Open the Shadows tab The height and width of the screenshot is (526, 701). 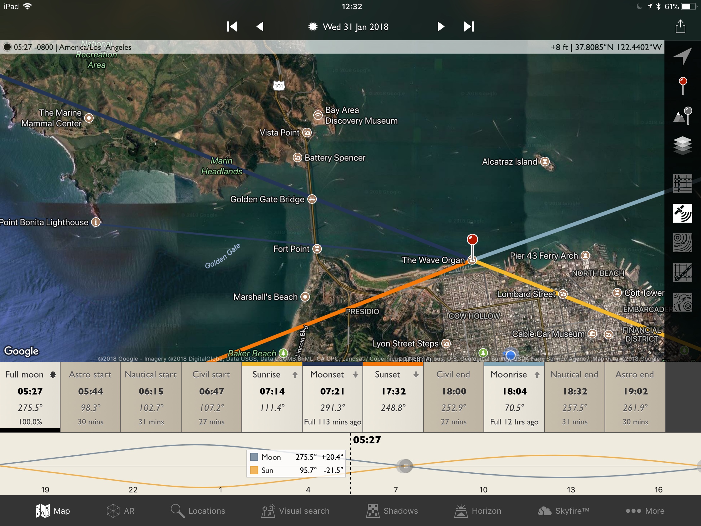[392, 511]
